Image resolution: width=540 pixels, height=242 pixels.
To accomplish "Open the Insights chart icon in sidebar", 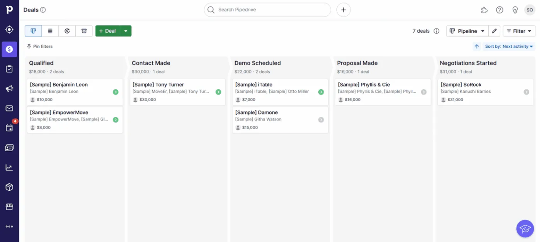I will tap(10, 167).
